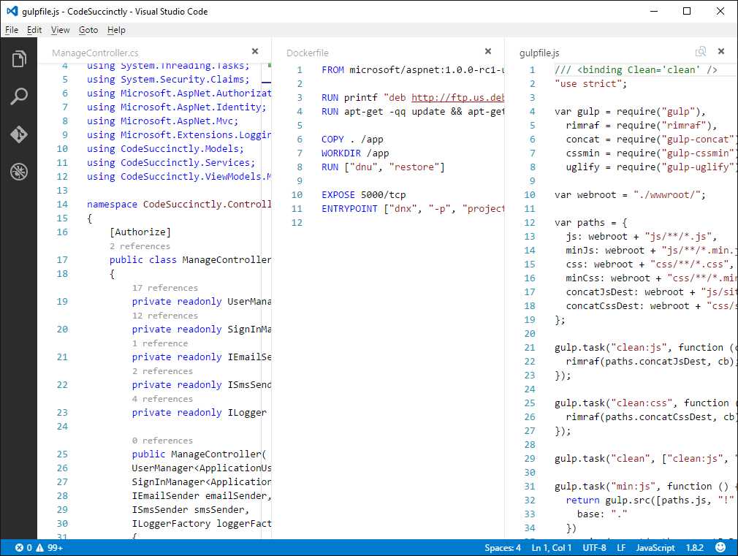Change language mode via JavaScript status item
The height and width of the screenshot is (556, 738).
pos(655,547)
